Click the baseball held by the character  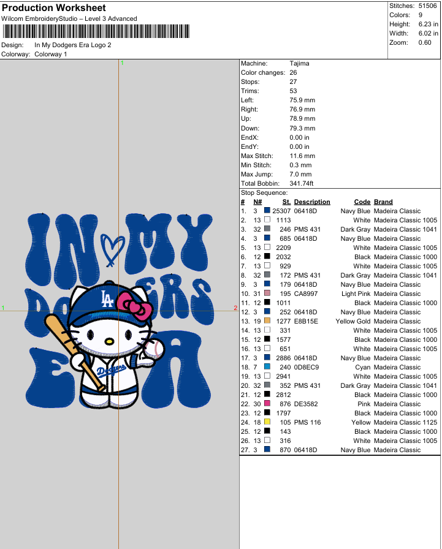point(154,350)
